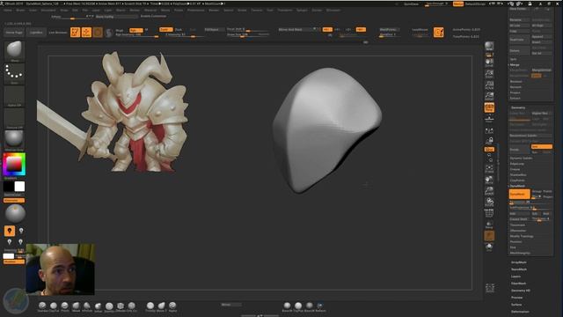The height and width of the screenshot is (317, 563).
Task: Toggle the mirror symmetry >M< button
Action: pyautogui.click(x=361, y=29)
